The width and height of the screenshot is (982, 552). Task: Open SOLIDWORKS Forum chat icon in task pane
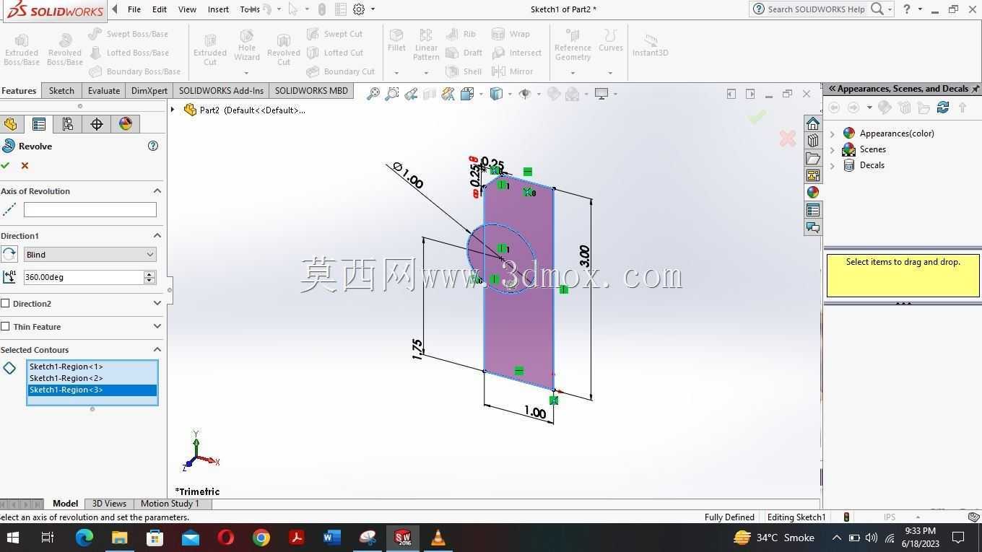pyautogui.click(x=813, y=227)
